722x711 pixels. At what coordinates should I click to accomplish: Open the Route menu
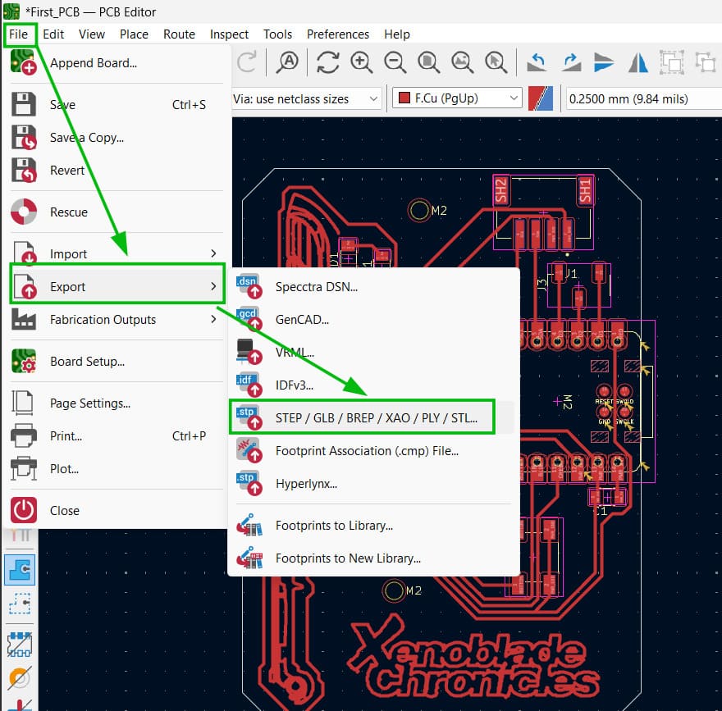coord(179,34)
